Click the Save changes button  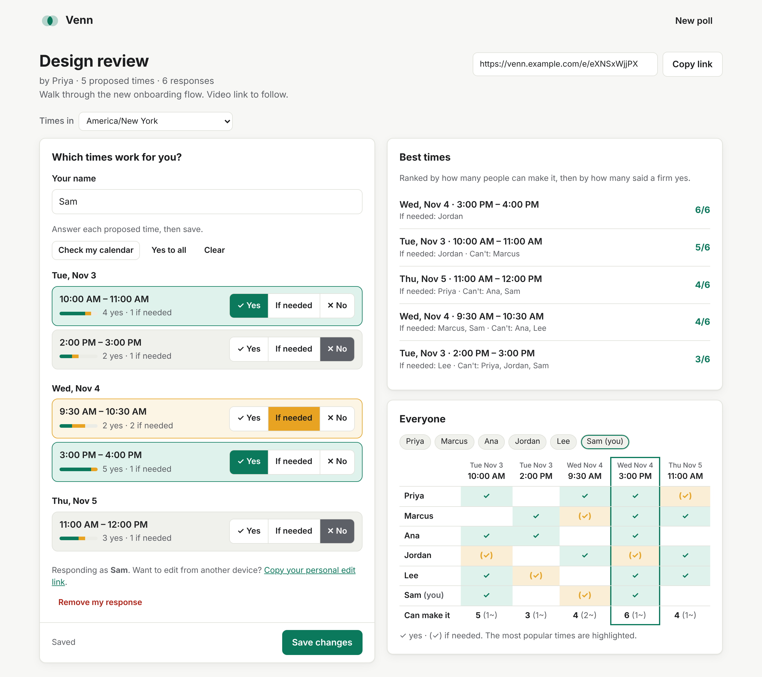(322, 642)
